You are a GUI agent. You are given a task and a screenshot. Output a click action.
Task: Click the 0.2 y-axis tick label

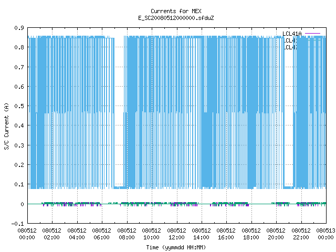(x=19, y=165)
